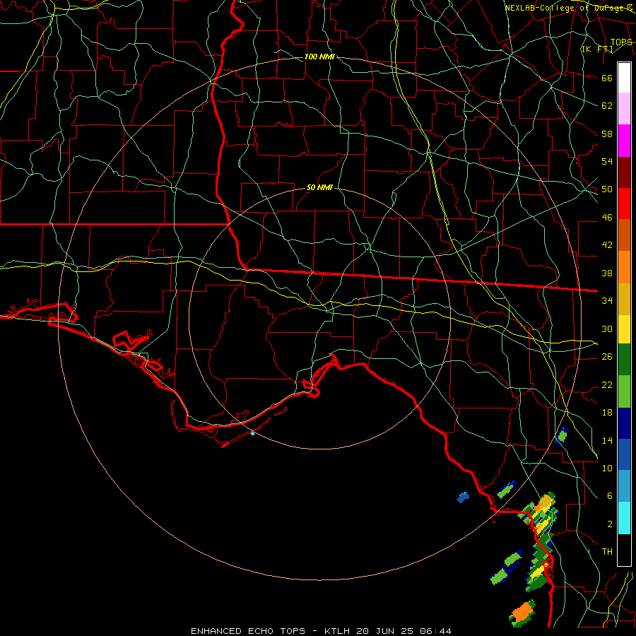Click the 'TOPS' legend heading
The image size is (636, 636).
[x=621, y=42]
